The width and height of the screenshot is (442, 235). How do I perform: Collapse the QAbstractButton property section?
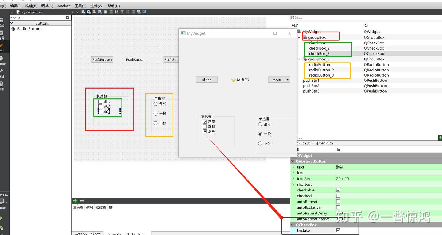293,161
